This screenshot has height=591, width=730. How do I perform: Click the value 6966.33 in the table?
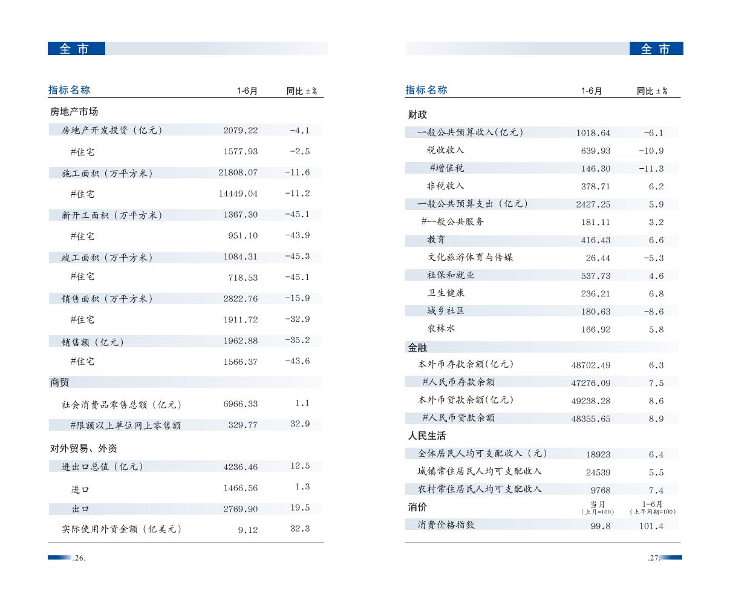click(x=240, y=404)
